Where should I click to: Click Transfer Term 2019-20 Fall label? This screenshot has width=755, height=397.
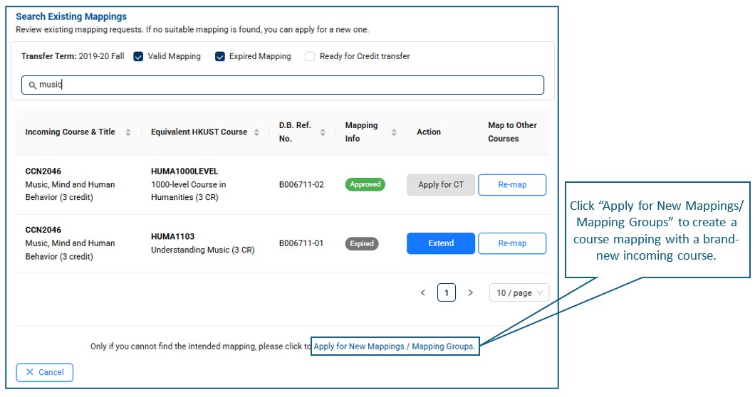point(73,56)
